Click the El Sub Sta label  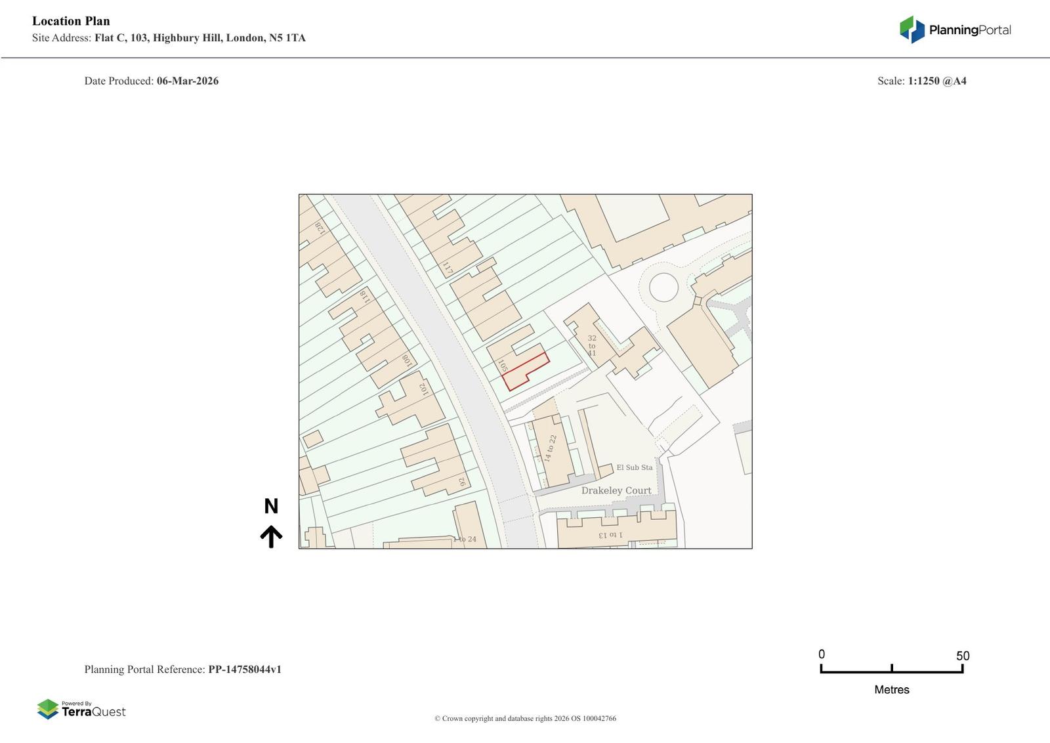click(x=634, y=467)
